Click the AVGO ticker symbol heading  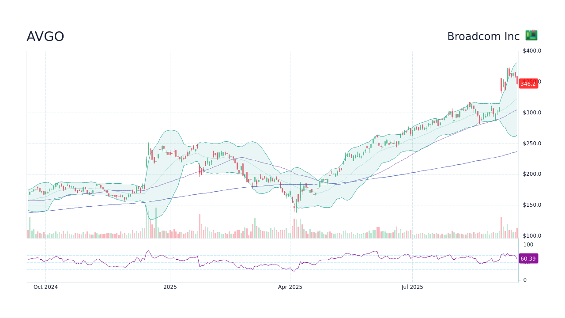point(45,37)
